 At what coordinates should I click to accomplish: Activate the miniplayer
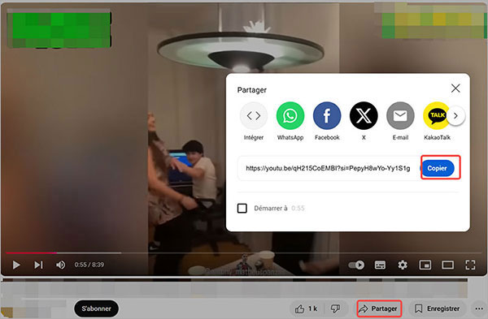click(425, 265)
